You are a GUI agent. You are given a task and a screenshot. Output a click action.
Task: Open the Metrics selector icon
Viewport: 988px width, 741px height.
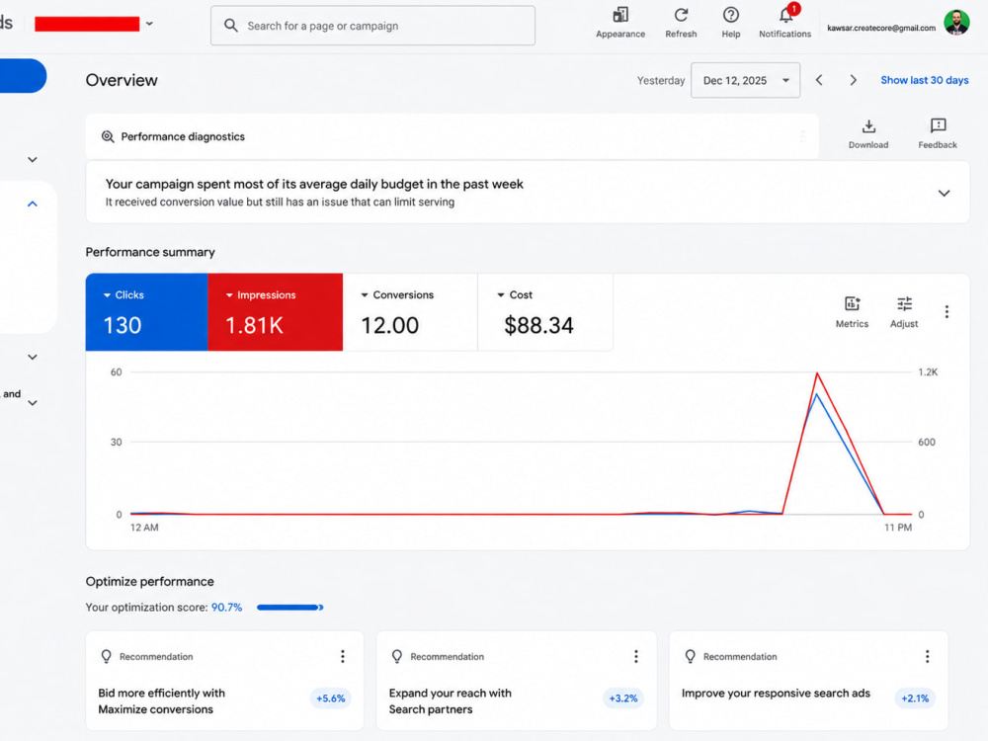[852, 304]
